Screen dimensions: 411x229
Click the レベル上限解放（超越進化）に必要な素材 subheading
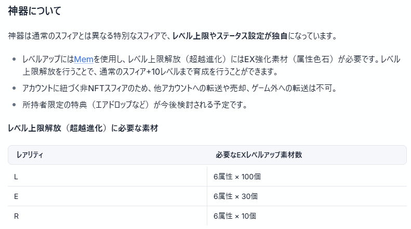tap(83, 128)
